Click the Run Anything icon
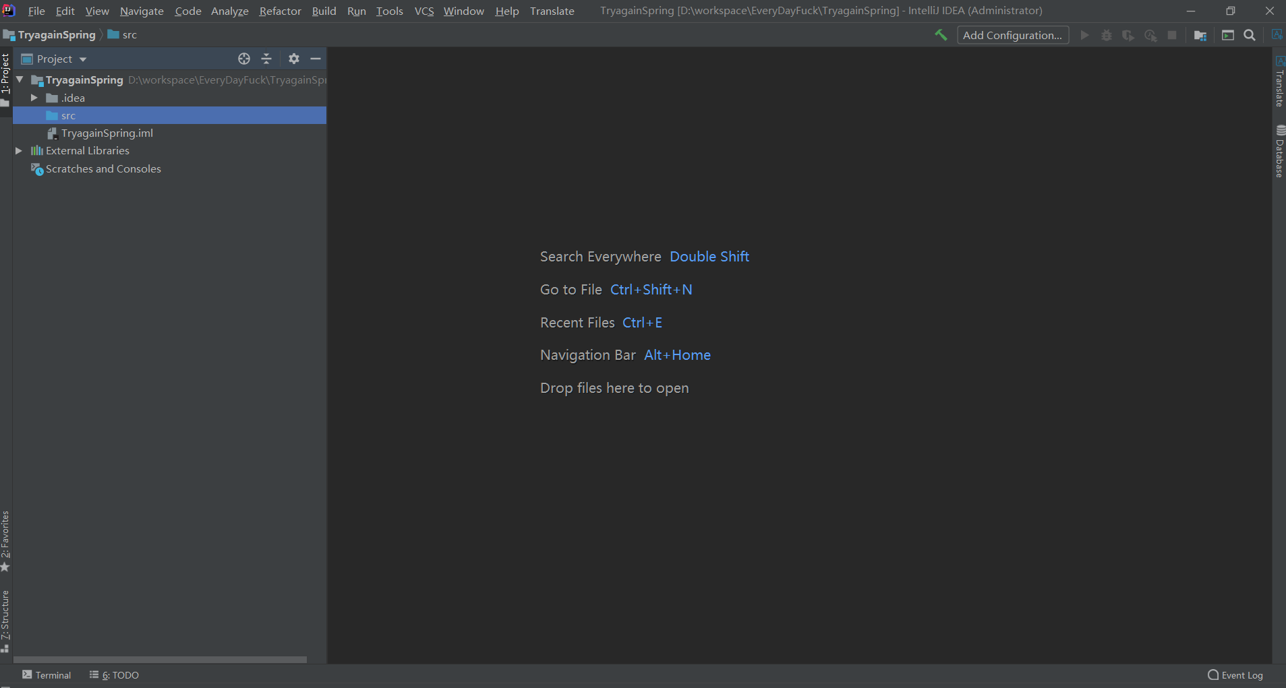Viewport: 1286px width, 688px height. coord(1228,35)
